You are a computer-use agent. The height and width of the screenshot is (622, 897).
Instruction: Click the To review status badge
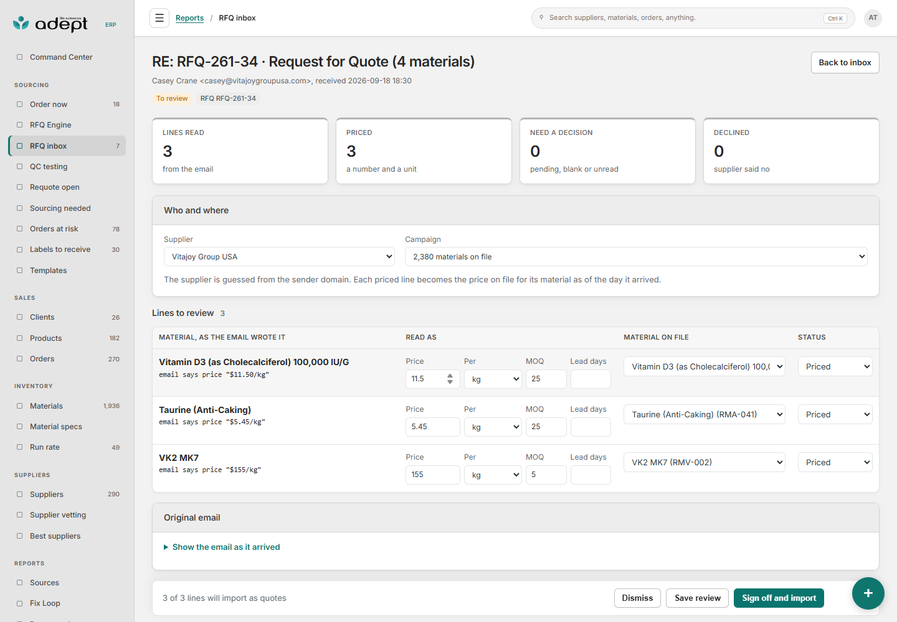(x=172, y=99)
